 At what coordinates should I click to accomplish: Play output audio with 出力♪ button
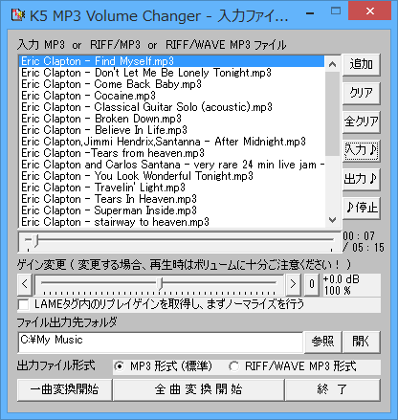[362, 179]
